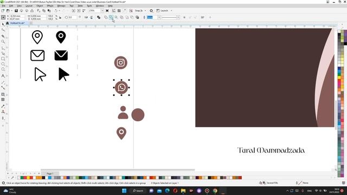
Task: Open the line style dropdown arrow
Action: [x=178, y=17]
